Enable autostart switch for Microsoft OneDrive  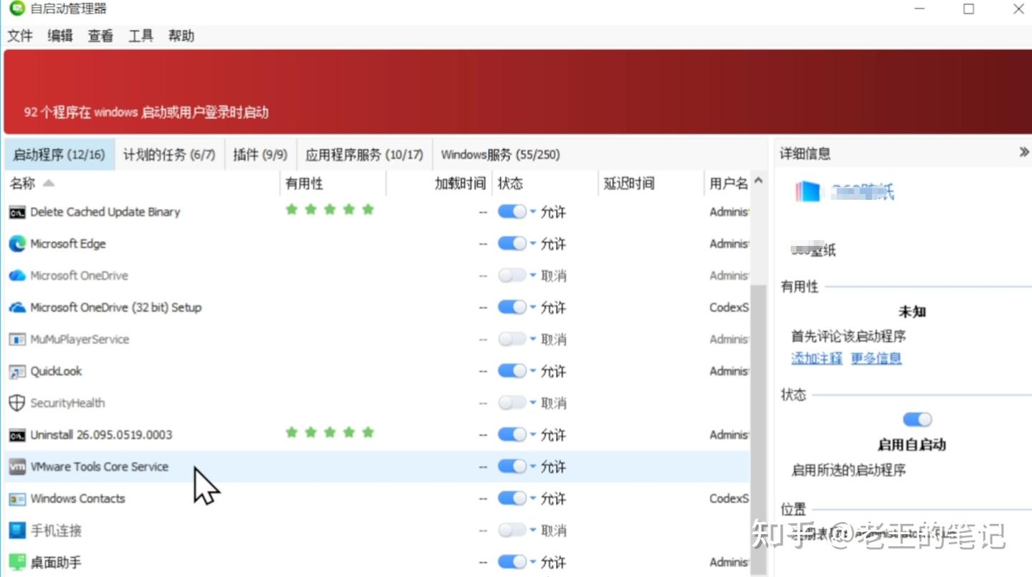pyautogui.click(x=512, y=275)
